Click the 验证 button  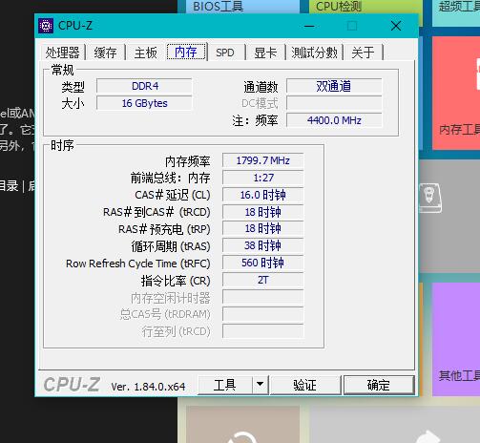coord(305,385)
